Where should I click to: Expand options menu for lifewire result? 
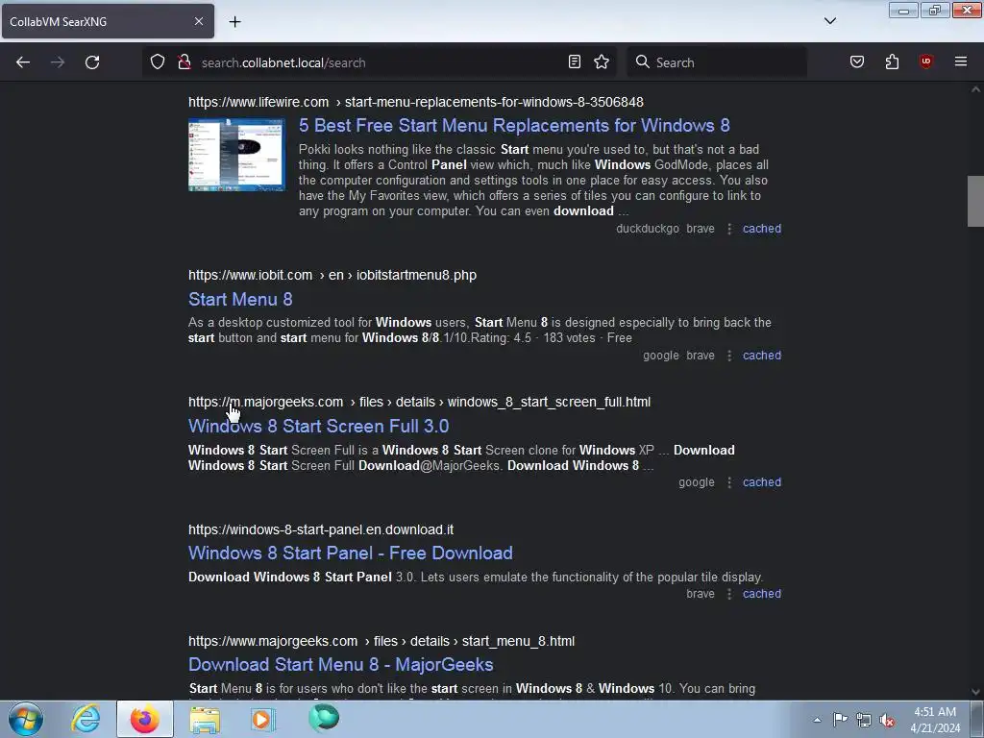[x=729, y=229]
